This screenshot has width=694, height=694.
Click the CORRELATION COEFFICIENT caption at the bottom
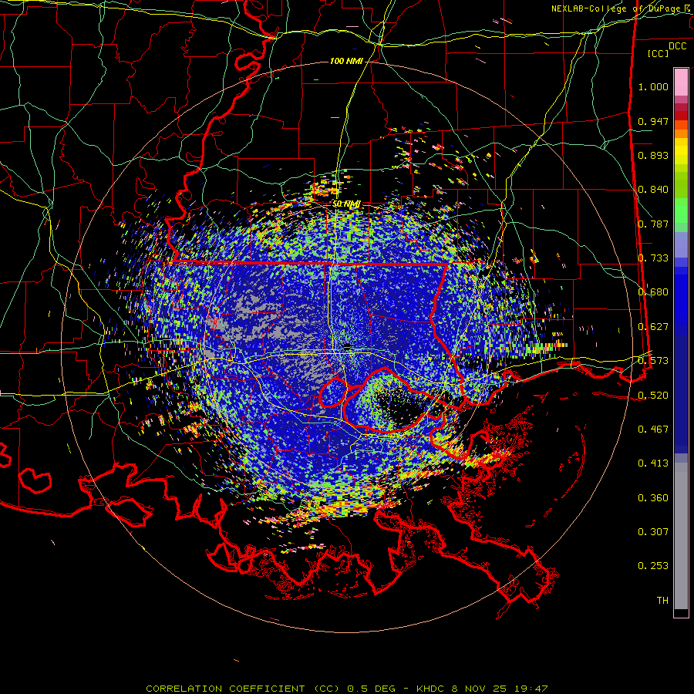[347, 689]
